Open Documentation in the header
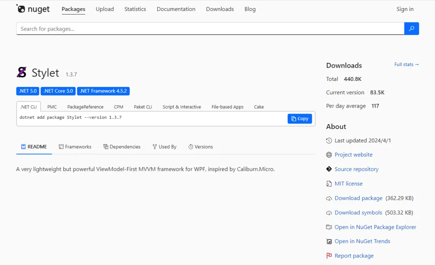Image resolution: width=435 pixels, height=265 pixels. (176, 9)
